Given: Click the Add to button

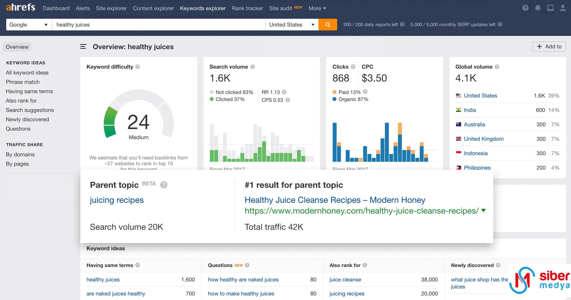Looking at the screenshot, I should pyautogui.click(x=549, y=46).
